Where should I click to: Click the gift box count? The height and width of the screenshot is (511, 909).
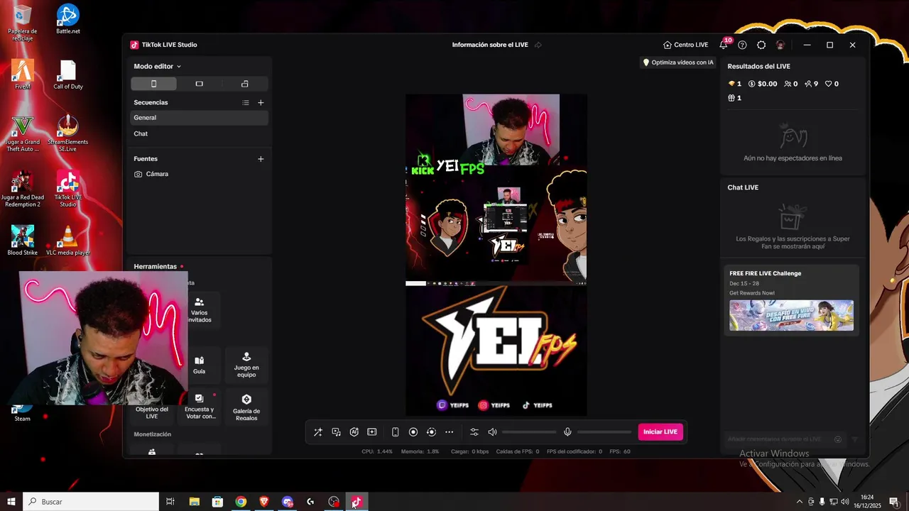click(735, 98)
